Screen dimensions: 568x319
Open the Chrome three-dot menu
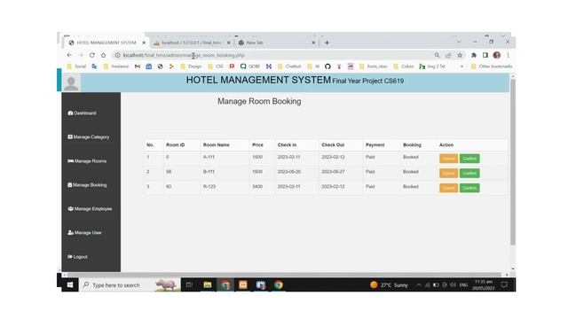tap(509, 55)
